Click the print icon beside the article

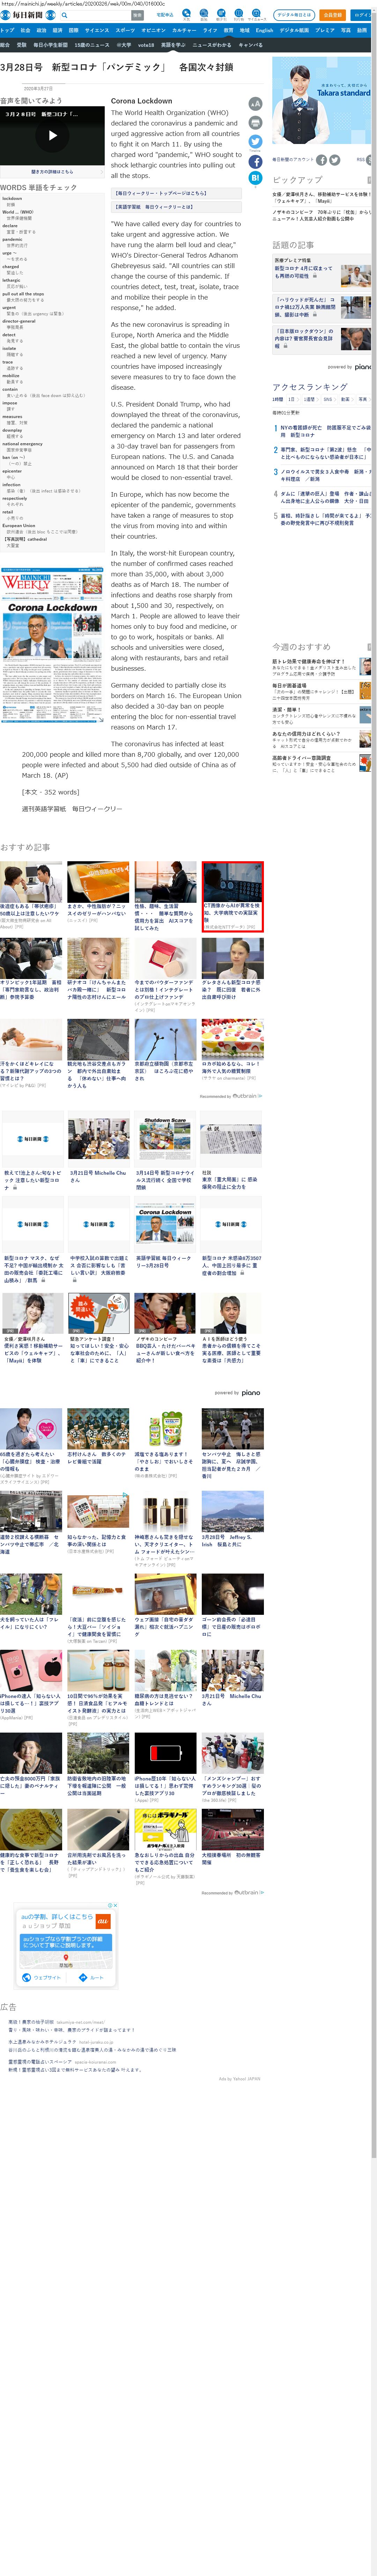point(255,123)
